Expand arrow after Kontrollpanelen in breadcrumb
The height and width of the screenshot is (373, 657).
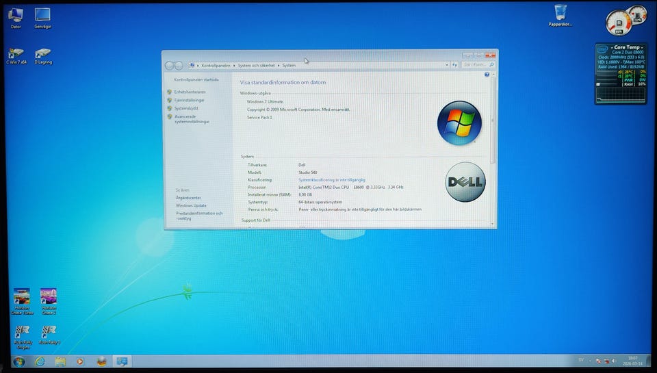click(234, 66)
